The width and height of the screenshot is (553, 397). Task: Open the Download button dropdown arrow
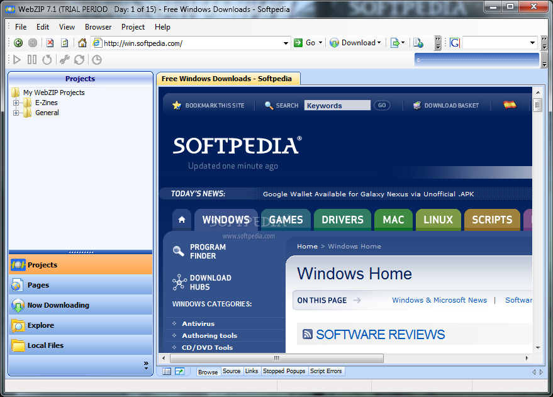click(x=379, y=43)
